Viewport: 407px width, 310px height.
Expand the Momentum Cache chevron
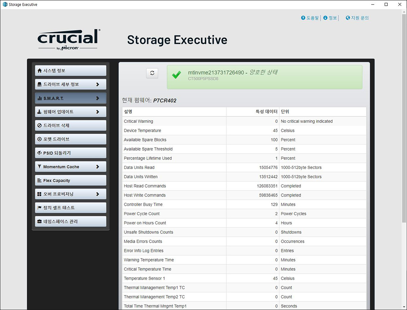point(98,167)
